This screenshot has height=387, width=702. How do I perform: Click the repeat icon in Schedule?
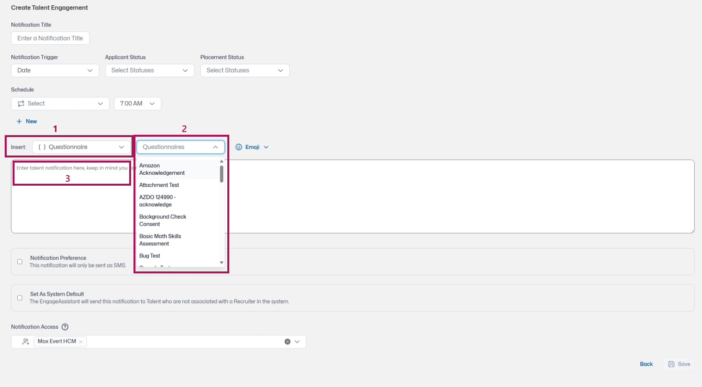tap(21, 103)
